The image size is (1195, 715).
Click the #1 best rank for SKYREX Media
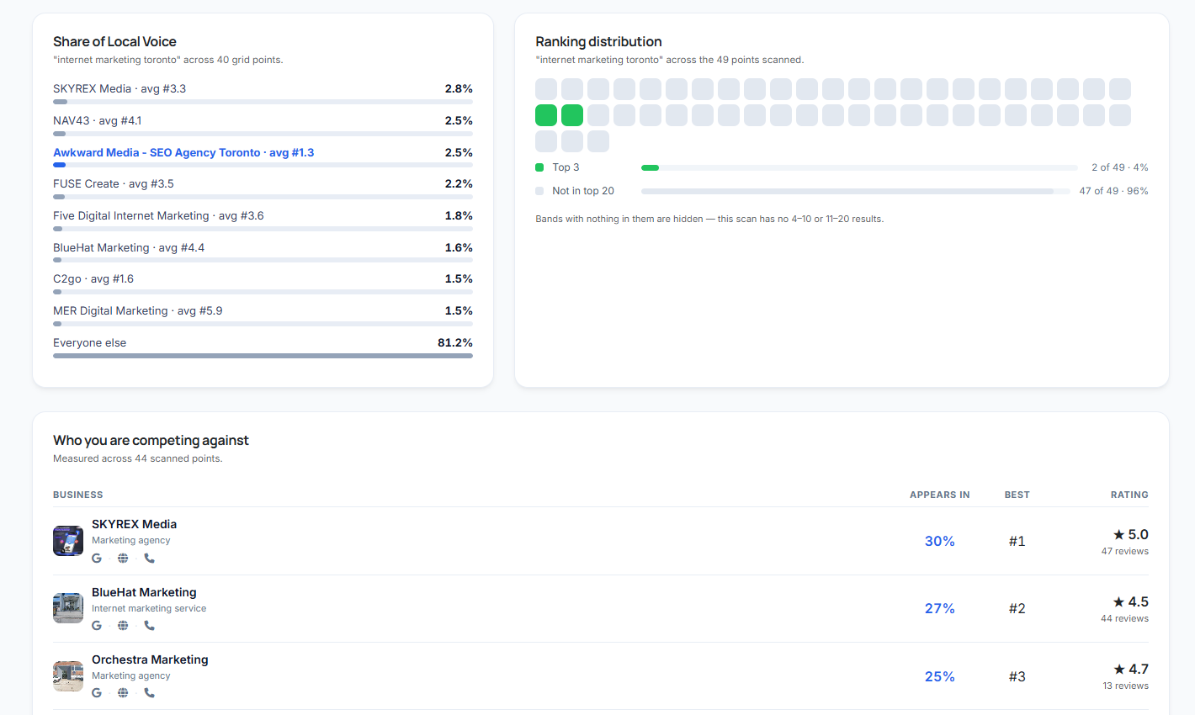[x=1017, y=541]
